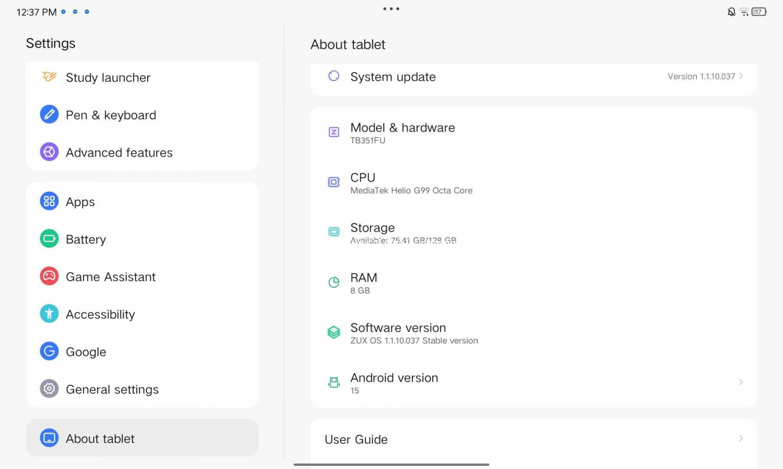The height and width of the screenshot is (469, 783).
Task: Tap the 12:37 PM clock
Action: click(37, 12)
